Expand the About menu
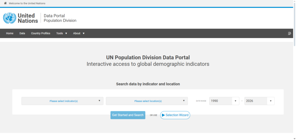 pos(79,33)
